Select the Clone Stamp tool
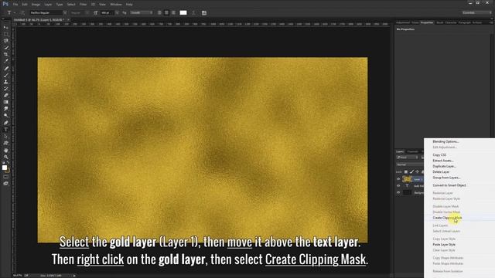495x278 pixels. coord(5,82)
